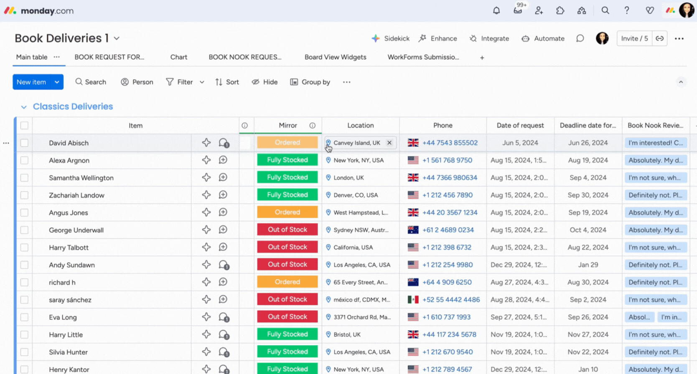Tick the George Underwall row checkbox

[x=24, y=230]
